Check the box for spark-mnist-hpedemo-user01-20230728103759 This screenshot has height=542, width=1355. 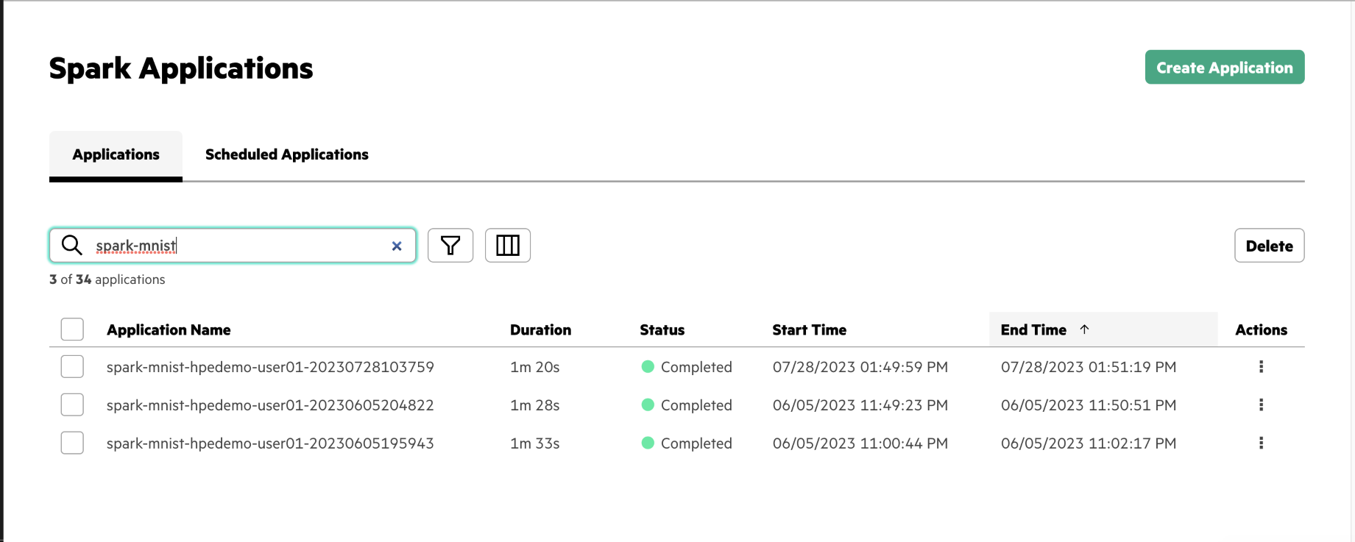tap(72, 366)
